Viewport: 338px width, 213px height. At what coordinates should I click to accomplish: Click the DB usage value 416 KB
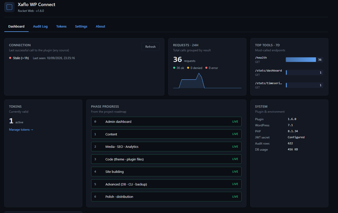[x=293, y=149]
